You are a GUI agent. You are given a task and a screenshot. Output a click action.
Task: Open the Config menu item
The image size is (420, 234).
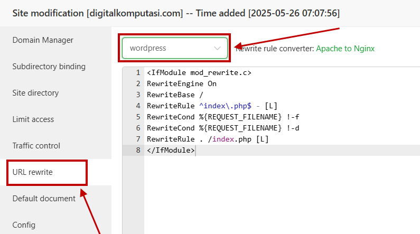click(x=24, y=225)
